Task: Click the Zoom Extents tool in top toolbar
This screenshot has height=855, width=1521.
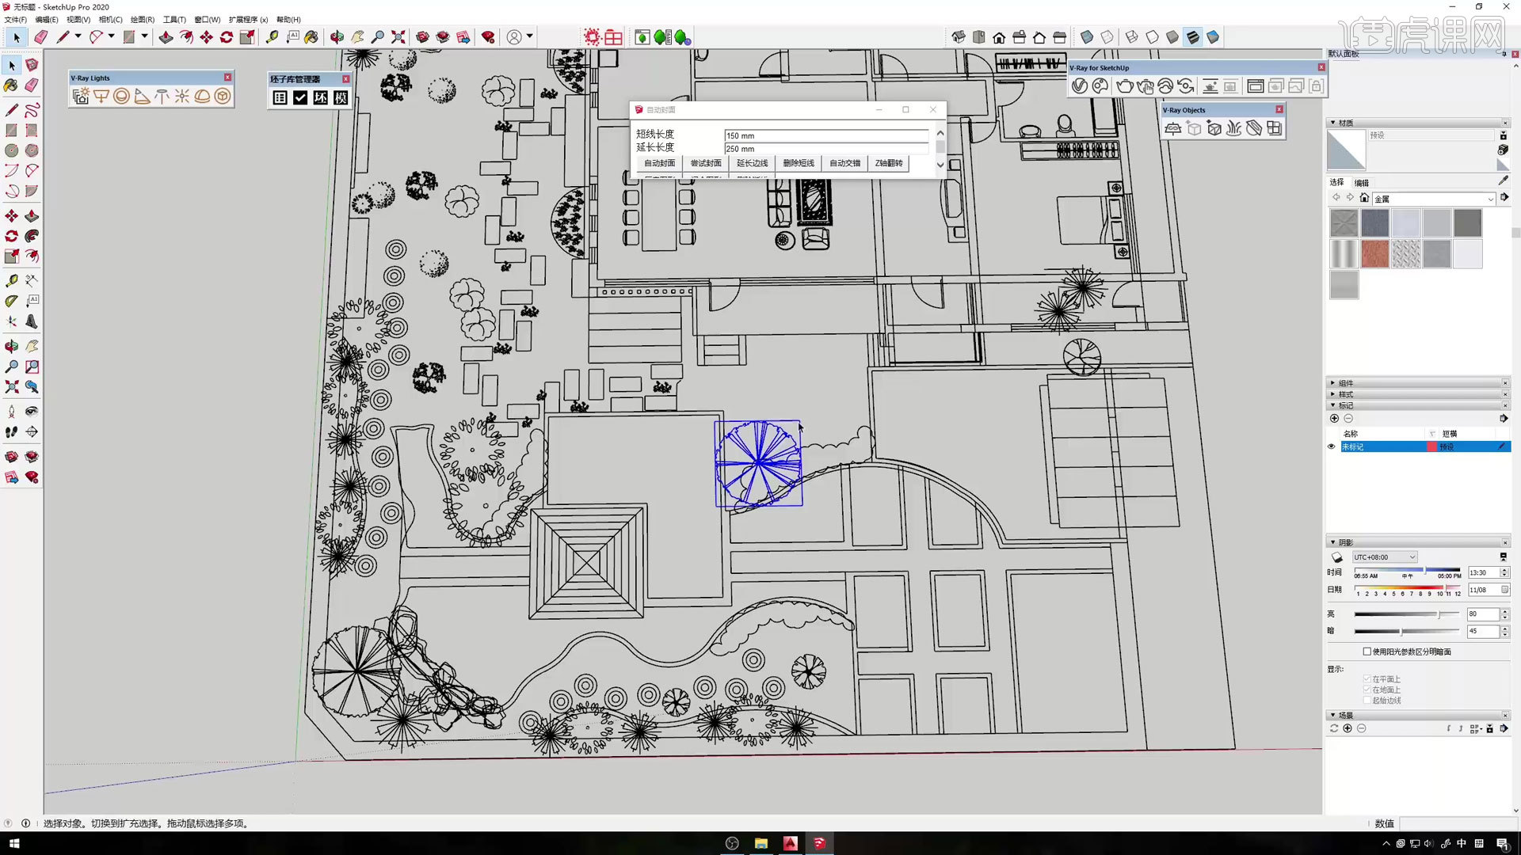Action: click(398, 37)
